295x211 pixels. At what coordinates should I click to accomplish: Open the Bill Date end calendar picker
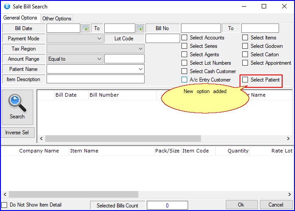click(140, 28)
